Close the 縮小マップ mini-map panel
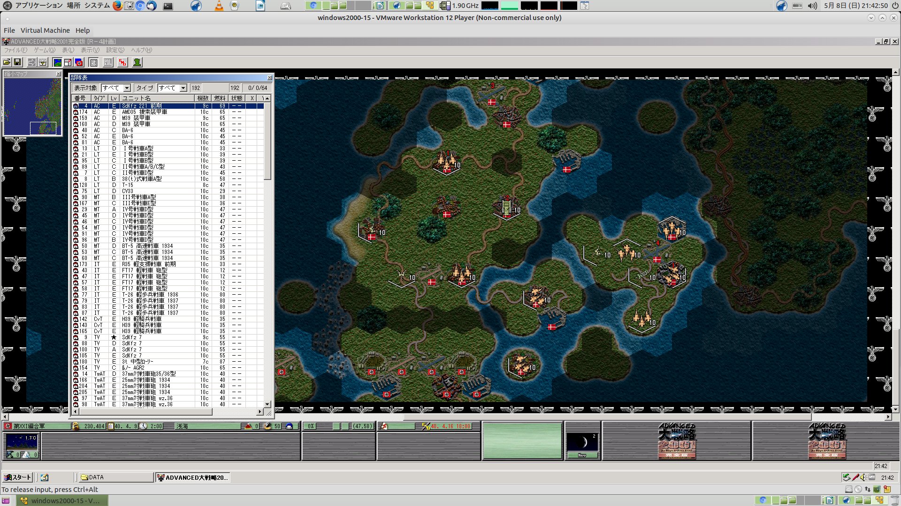This screenshot has height=506, width=901. [58, 74]
